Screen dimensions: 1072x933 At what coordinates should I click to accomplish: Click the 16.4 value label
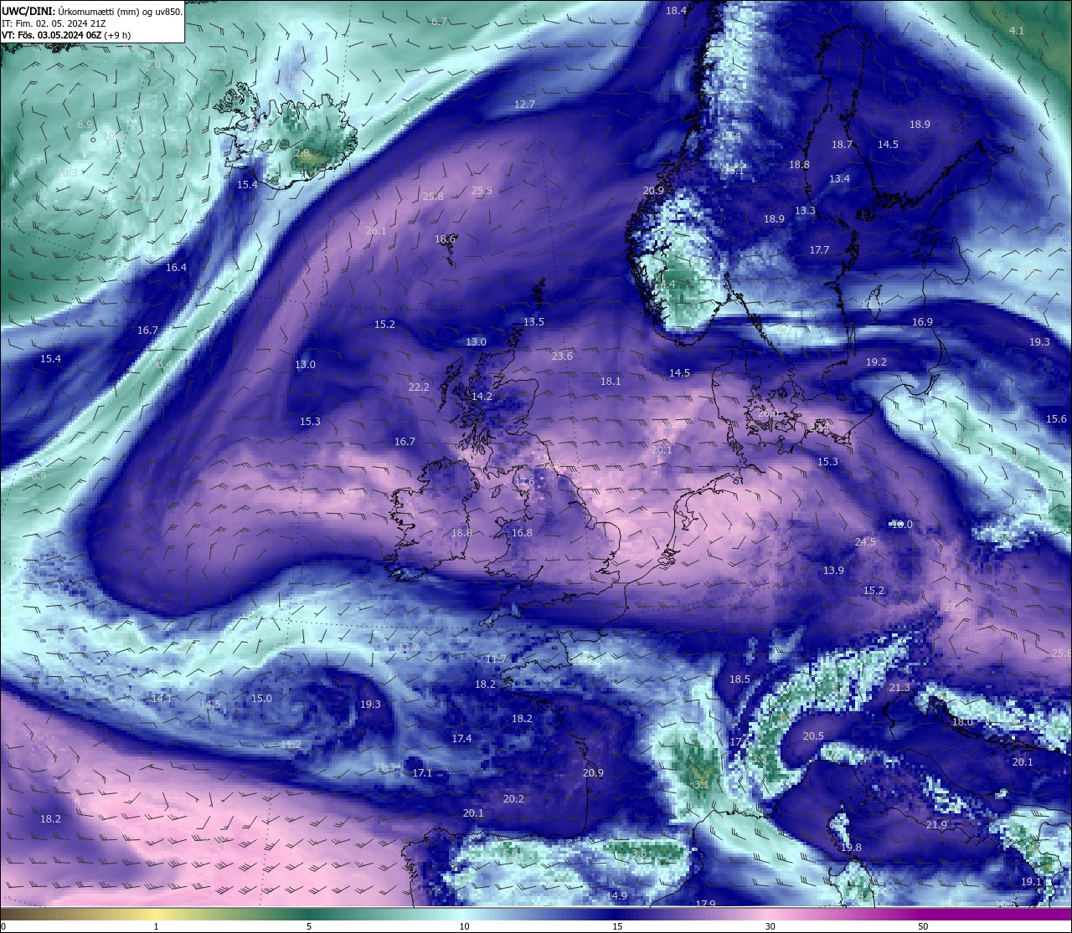[x=176, y=268]
